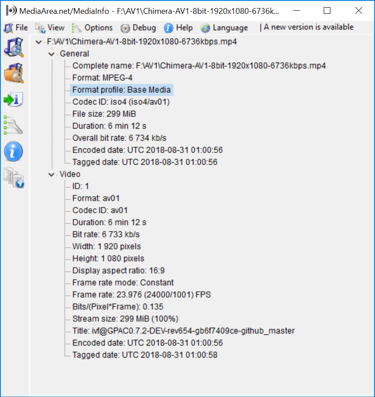The image size is (375, 397).
Task: Collapse the Video section chevron
Action: [52, 175]
